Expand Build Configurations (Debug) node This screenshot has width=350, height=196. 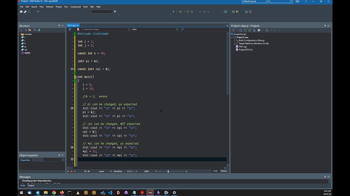pyautogui.click(x=234, y=40)
